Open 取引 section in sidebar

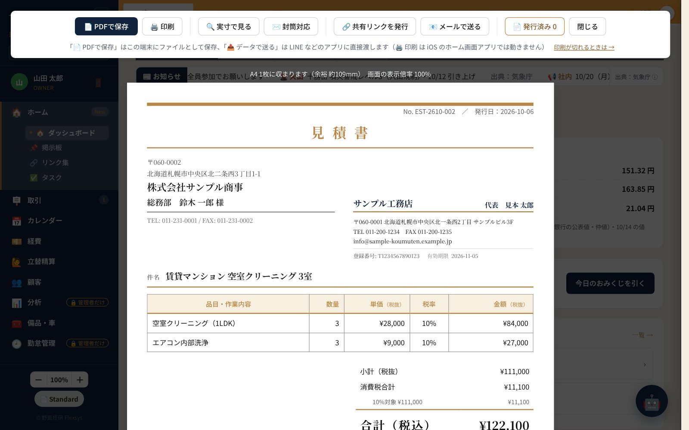click(59, 200)
